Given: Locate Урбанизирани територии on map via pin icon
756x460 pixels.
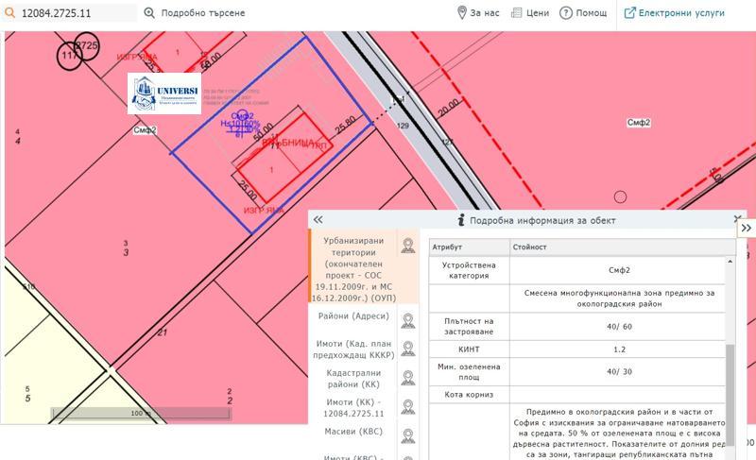Looking at the screenshot, I should tap(407, 247).
